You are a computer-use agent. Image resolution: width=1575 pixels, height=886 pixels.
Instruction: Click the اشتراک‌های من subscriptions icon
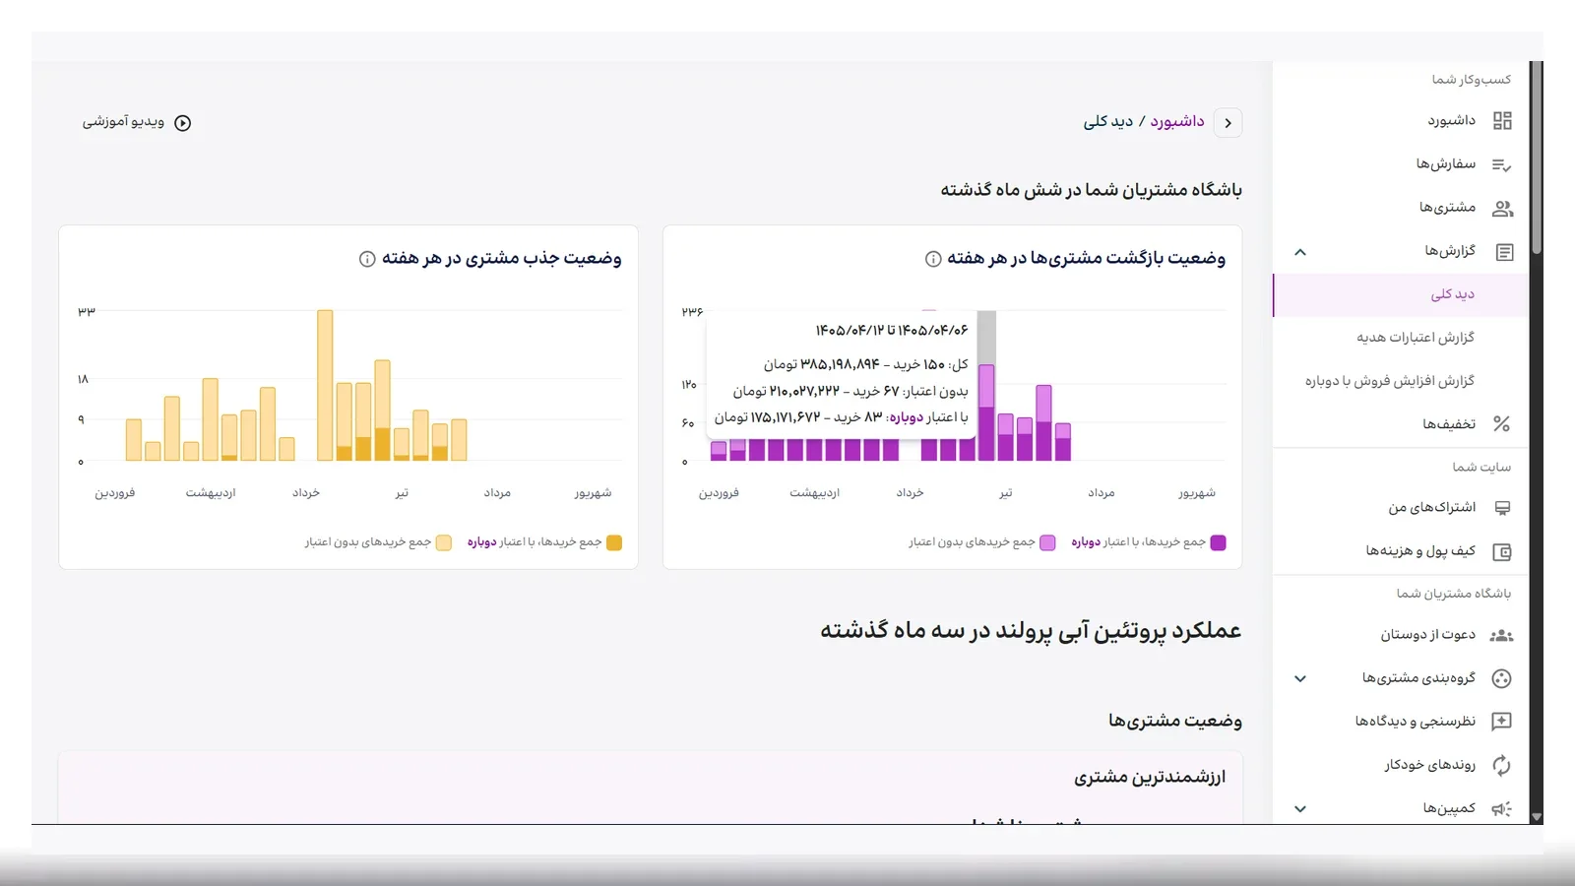tap(1502, 508)
